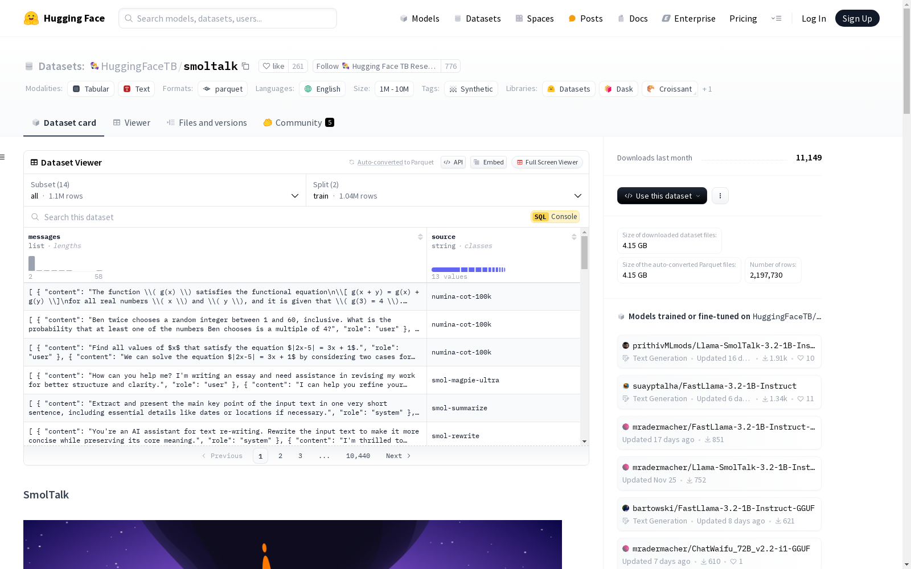The width and height of the screenshot is (911, 569).
Task: Switch to the Community tab
Action: pyautogui.click(x=298, y=123)
